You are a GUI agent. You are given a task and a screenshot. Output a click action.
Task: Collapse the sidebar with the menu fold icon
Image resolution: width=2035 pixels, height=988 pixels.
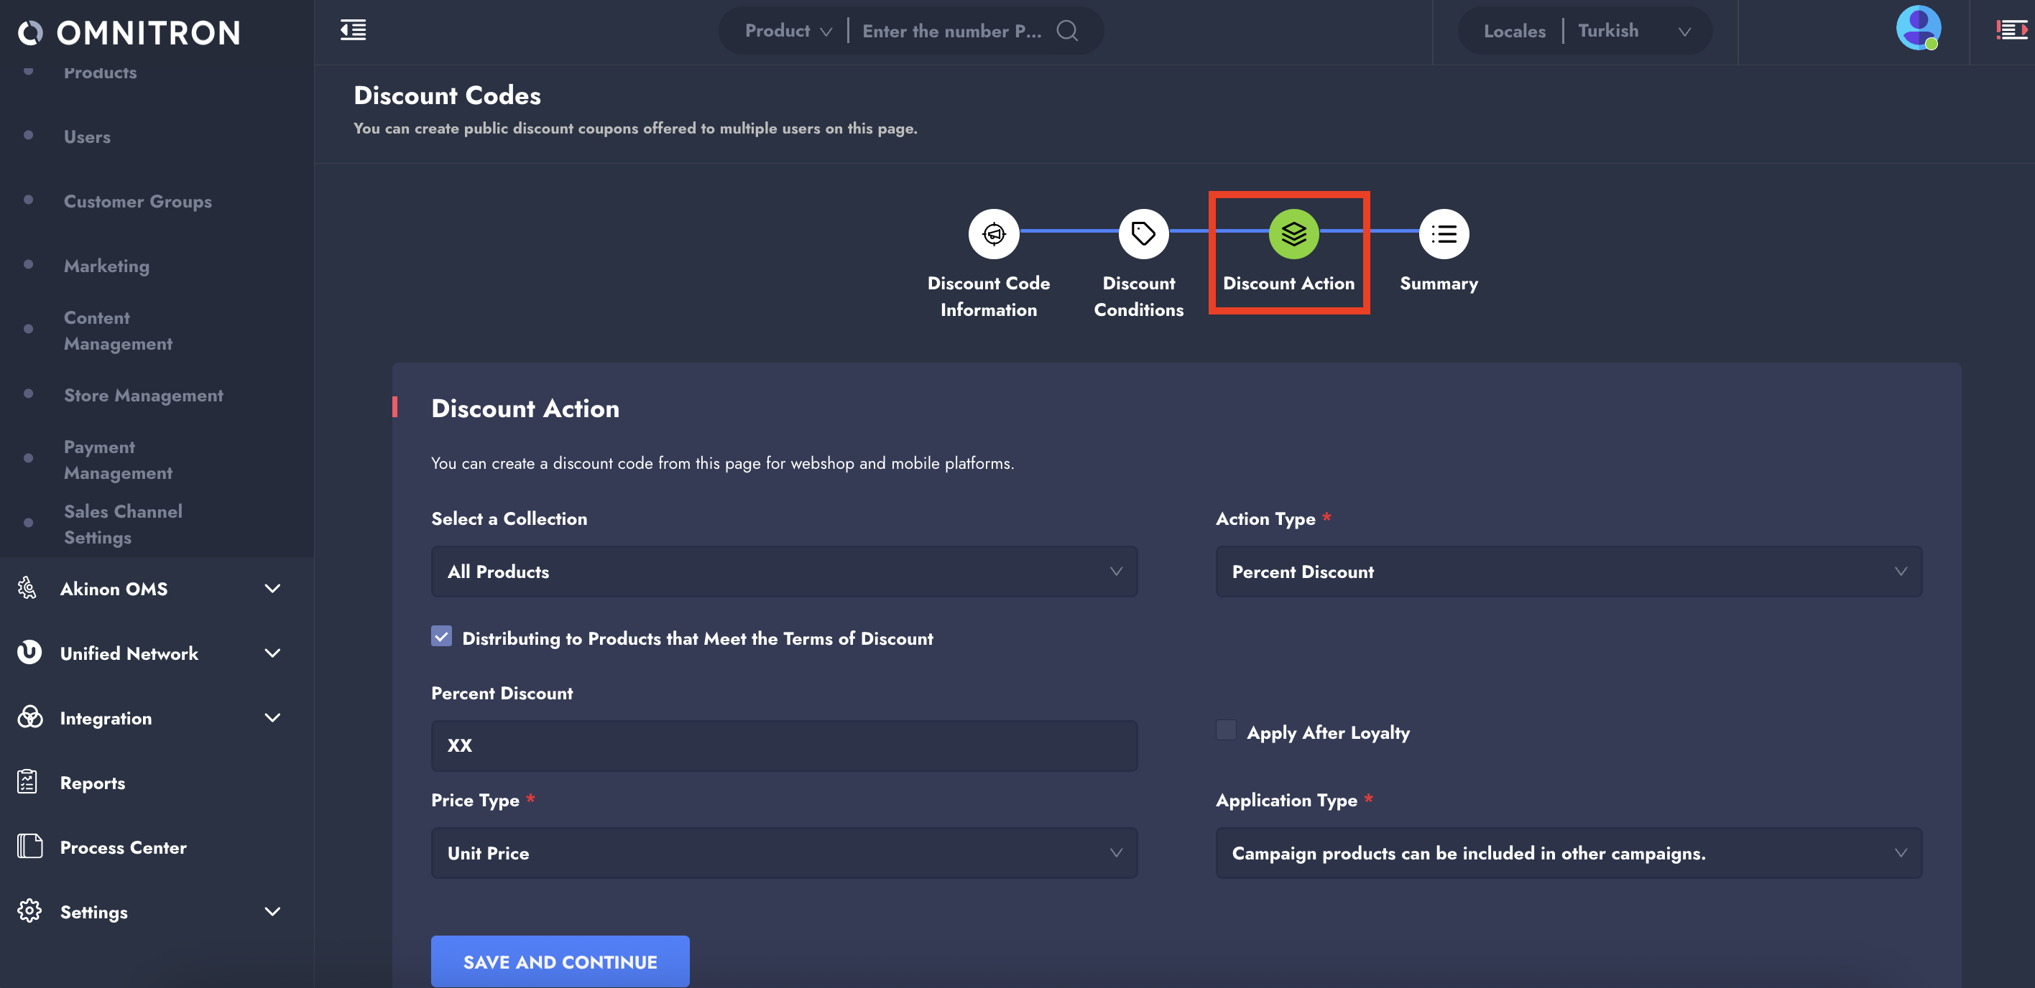click(353, 31)
